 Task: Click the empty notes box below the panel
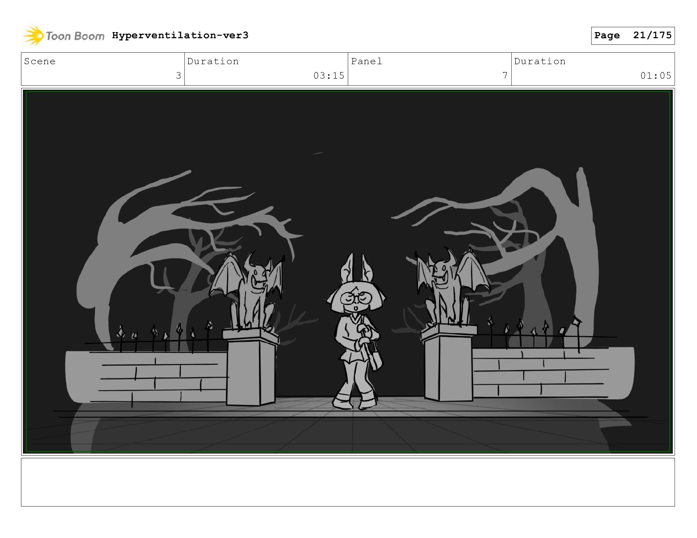coord(348,482)
